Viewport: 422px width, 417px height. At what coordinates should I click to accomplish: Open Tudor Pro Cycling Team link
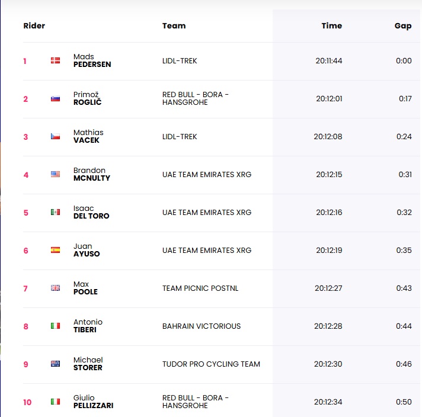[x=211, y=364]
